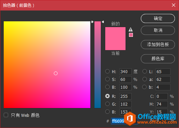Image resolution: width=179 pixels, height=128 pixels.
Task: Click the brightness field showing 100
Action: point(125,87)
